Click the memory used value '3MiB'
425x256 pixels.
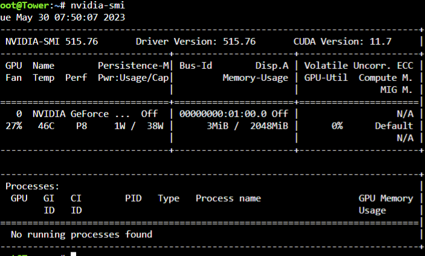[x=218, y=126]
